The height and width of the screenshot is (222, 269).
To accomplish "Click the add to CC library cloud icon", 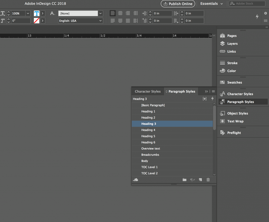I will [x=136, y=180].
